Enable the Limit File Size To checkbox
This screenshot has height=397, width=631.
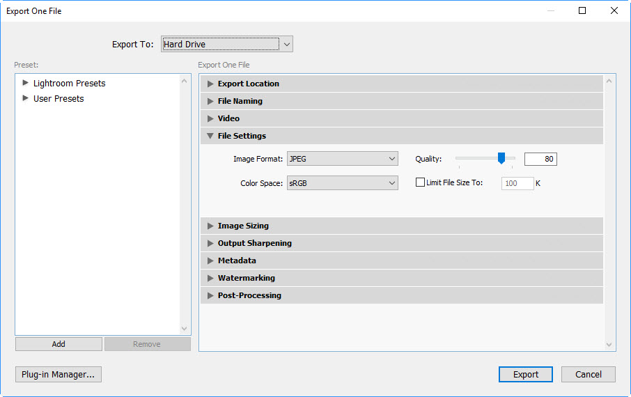(x=420, y=182)
